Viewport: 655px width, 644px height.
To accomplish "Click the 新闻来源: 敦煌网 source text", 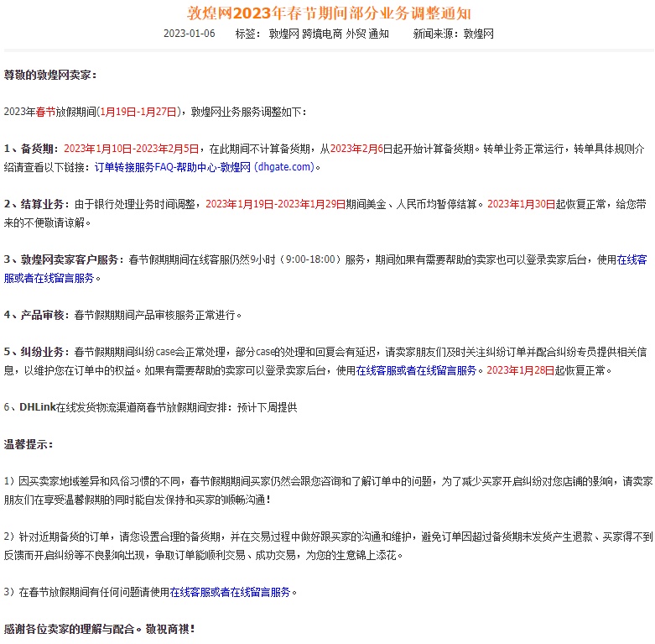I will [453, 34].
